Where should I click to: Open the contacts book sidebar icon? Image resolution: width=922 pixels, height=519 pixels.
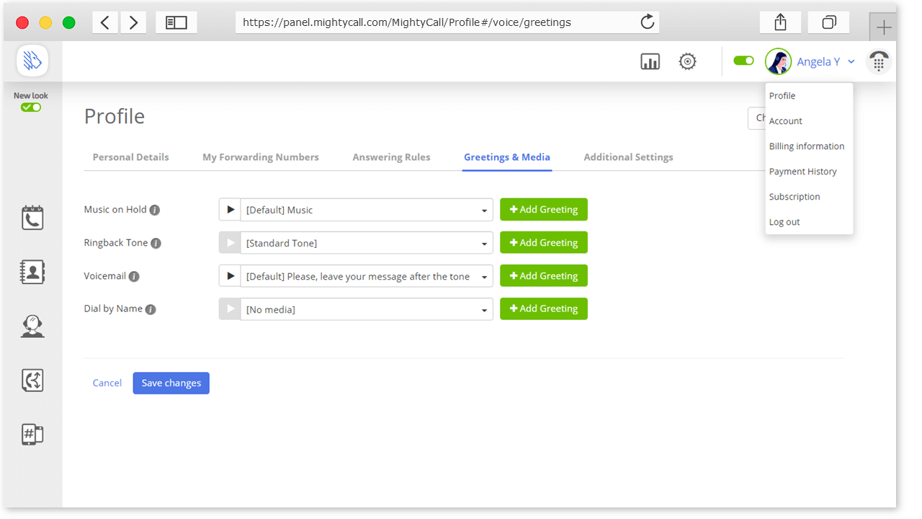click(32, 272)
